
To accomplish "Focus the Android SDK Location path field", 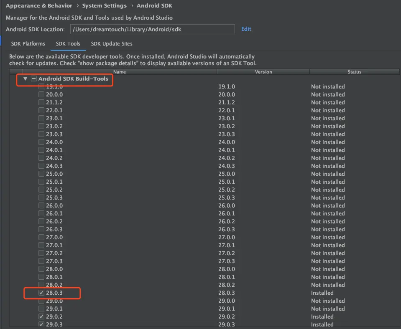I will [x=153, y=29].
